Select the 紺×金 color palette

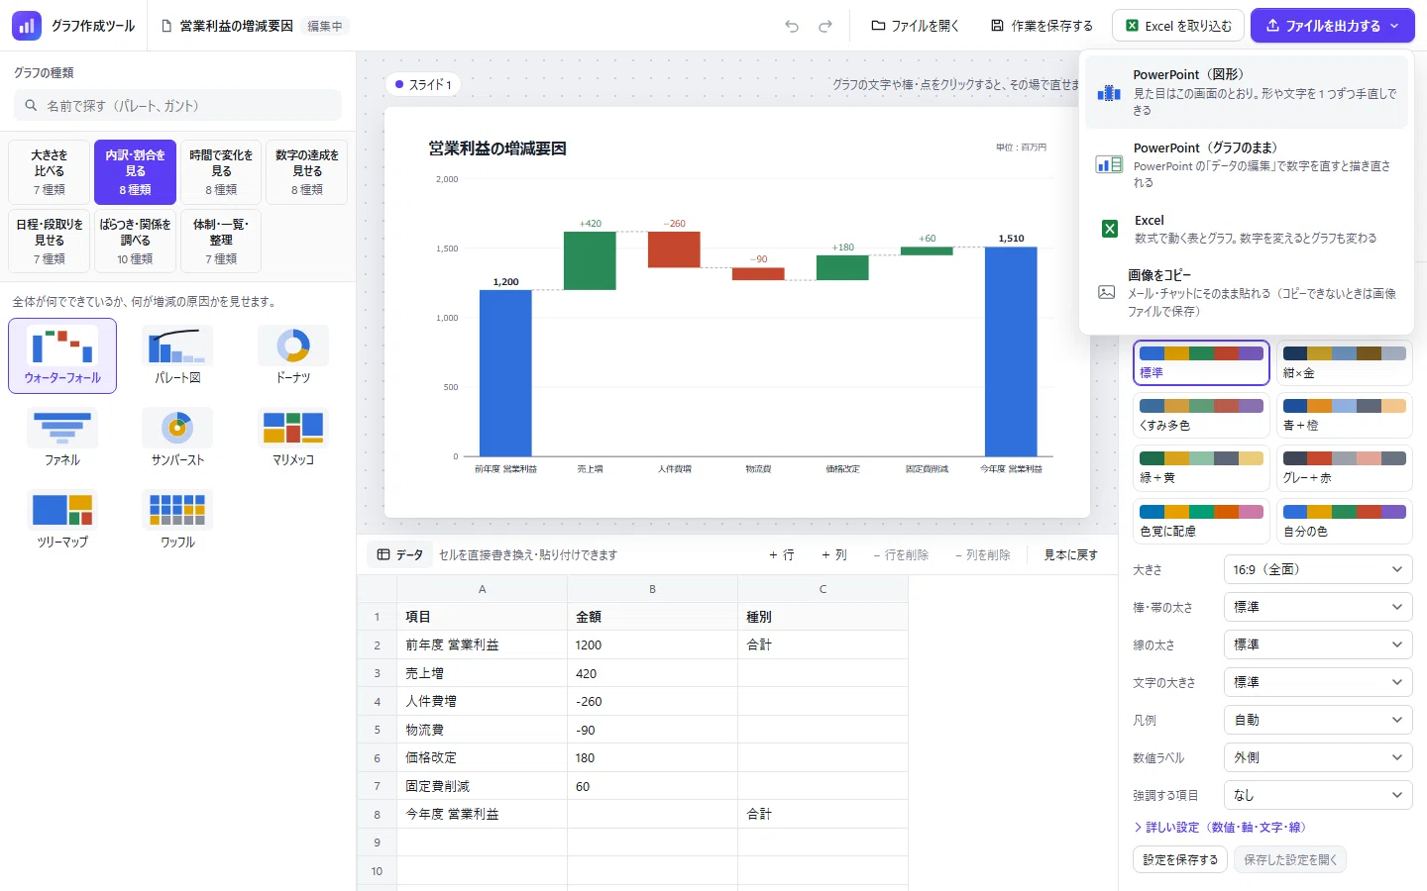coord(1345,363)
